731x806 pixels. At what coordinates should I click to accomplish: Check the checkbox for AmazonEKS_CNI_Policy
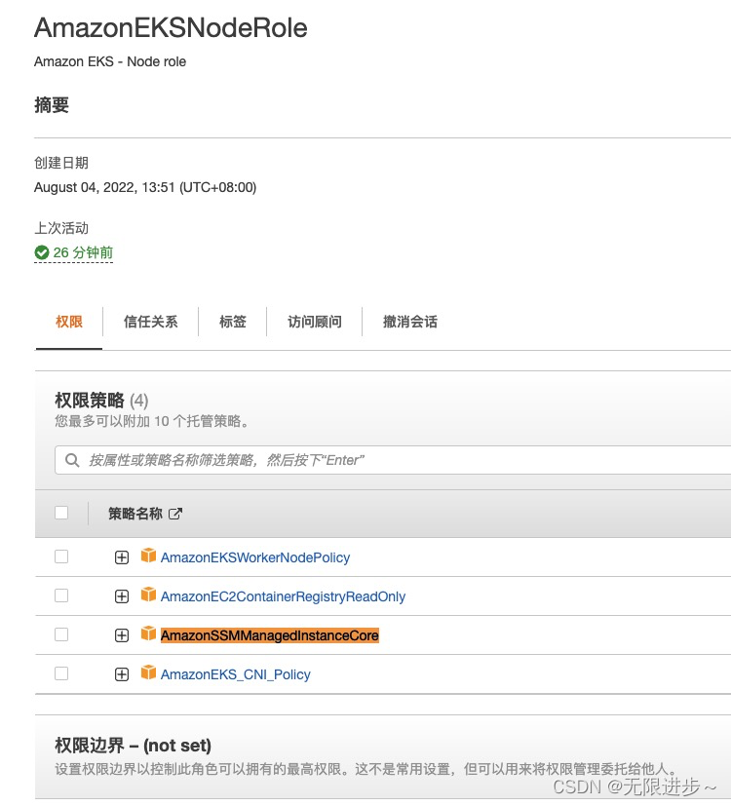(x=61, y=673)
